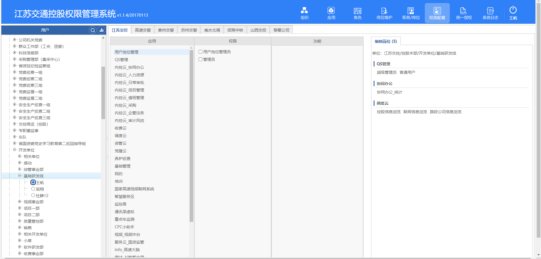Select 安全生产巡查一组 tree item
The height and width of the screenshot is (259, 541).
[x=34, y=105]
